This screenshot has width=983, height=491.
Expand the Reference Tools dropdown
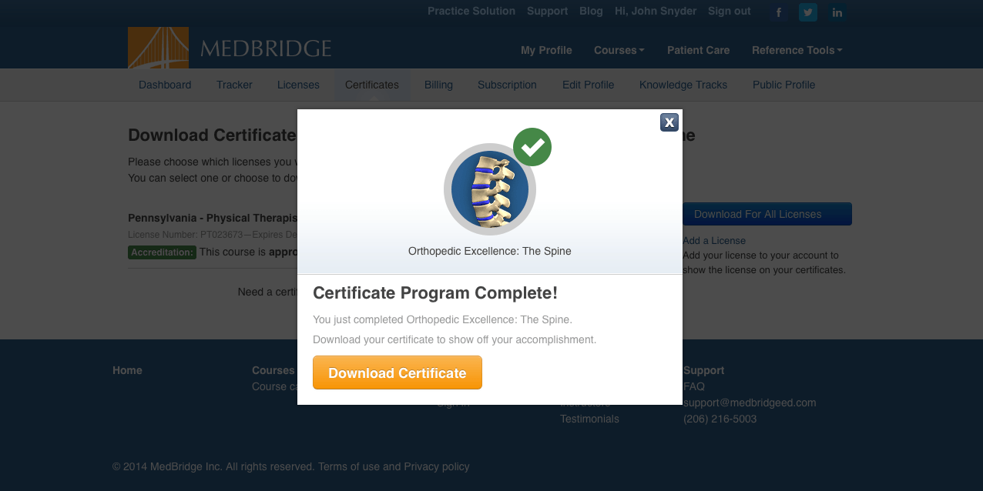797,50
